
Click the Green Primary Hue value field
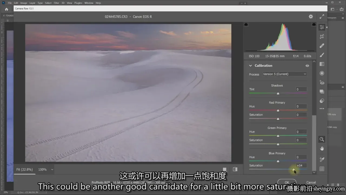tap(301, 132)
